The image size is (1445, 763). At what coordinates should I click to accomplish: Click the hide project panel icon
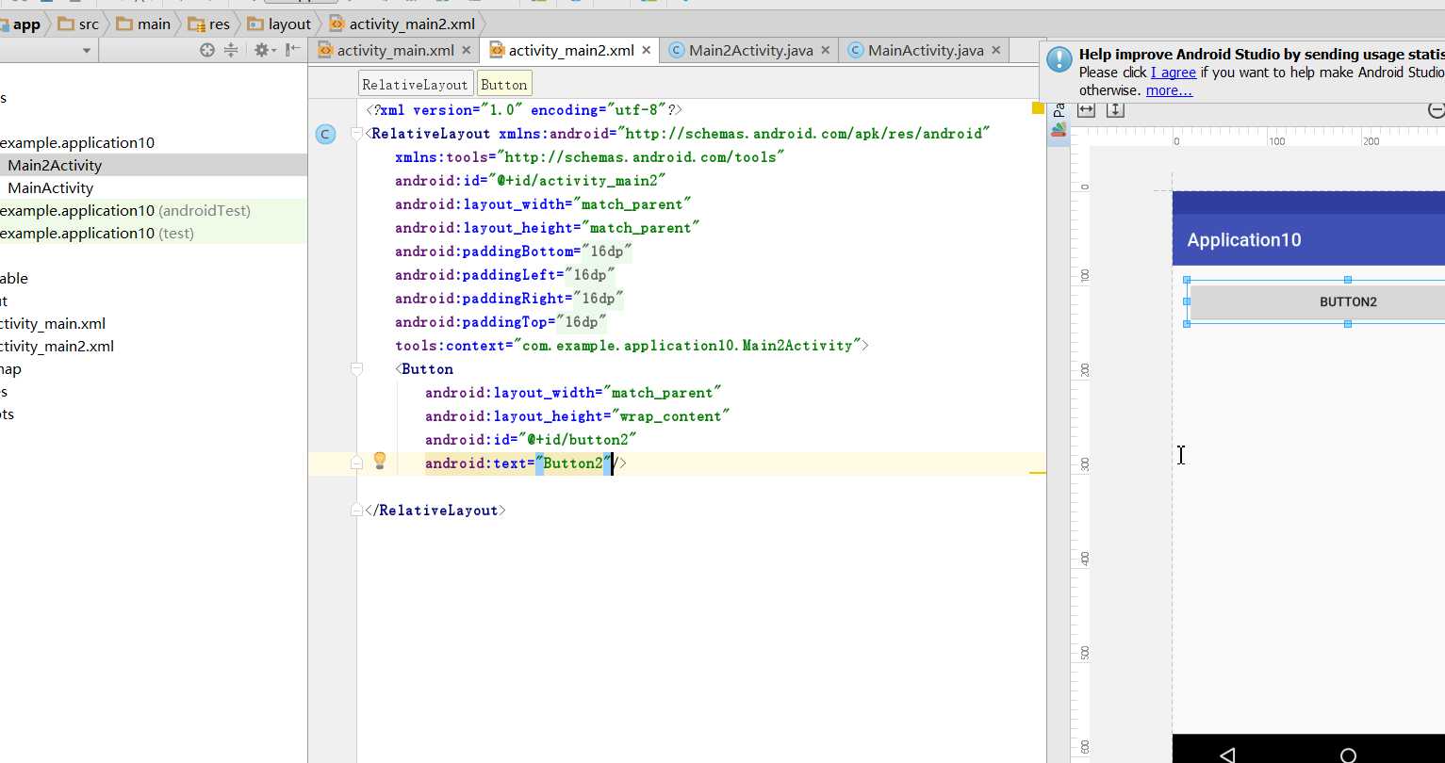pos(293,50)
